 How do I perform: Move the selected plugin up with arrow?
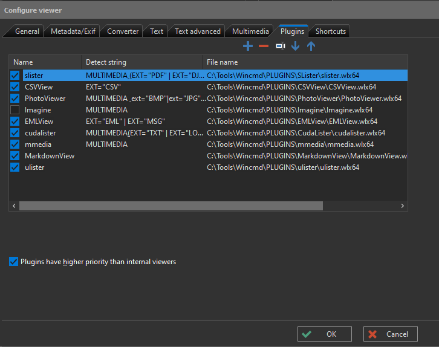311,46
